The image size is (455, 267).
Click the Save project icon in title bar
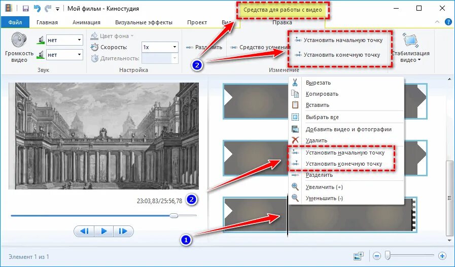click(25, 9)
